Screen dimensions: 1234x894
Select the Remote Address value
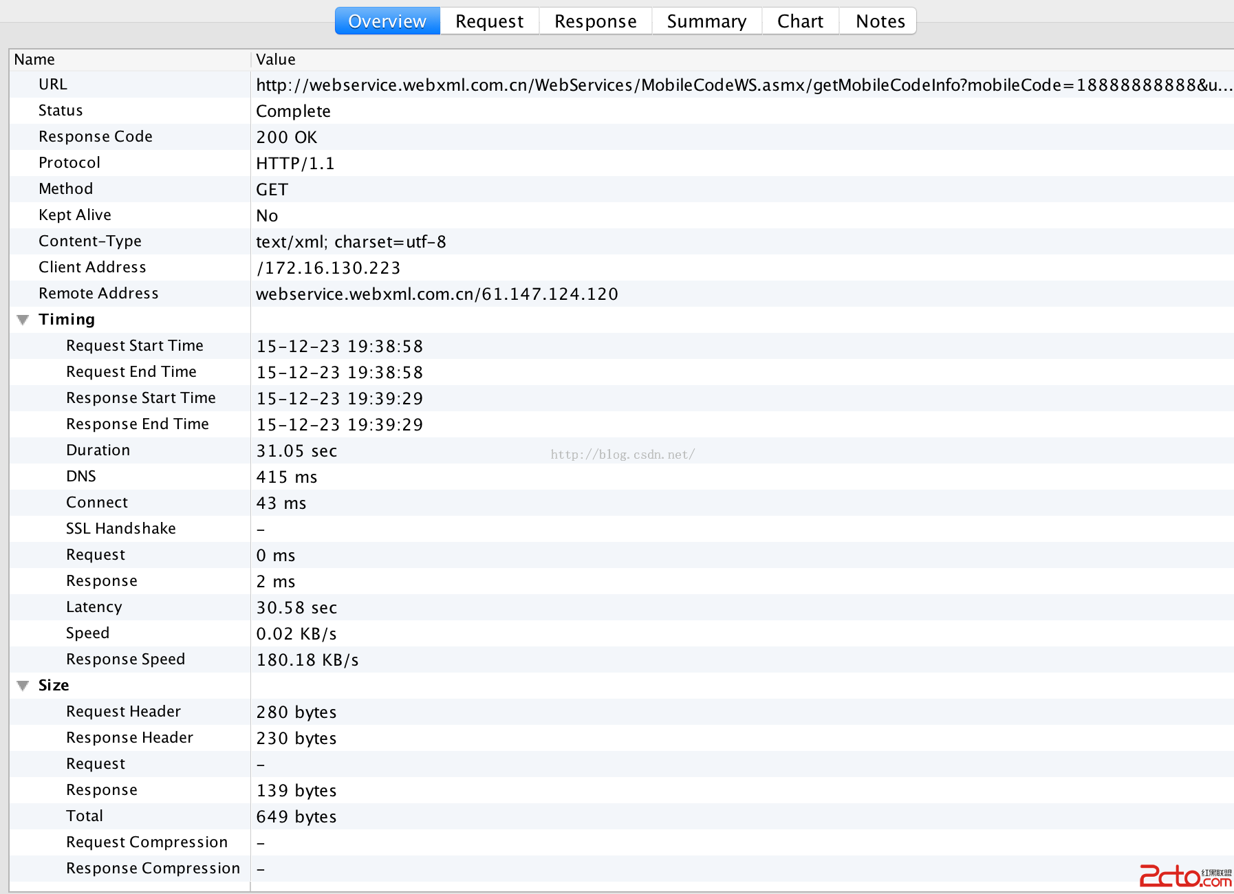(x=437, y=294)
